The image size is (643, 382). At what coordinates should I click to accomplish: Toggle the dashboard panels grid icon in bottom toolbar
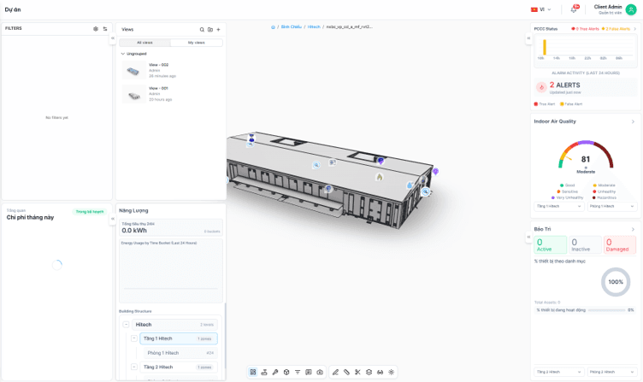tap(253, 372)
